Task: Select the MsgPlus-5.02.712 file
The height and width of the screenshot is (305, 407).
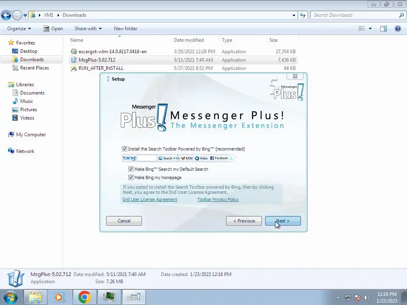Action: [97, 60]
